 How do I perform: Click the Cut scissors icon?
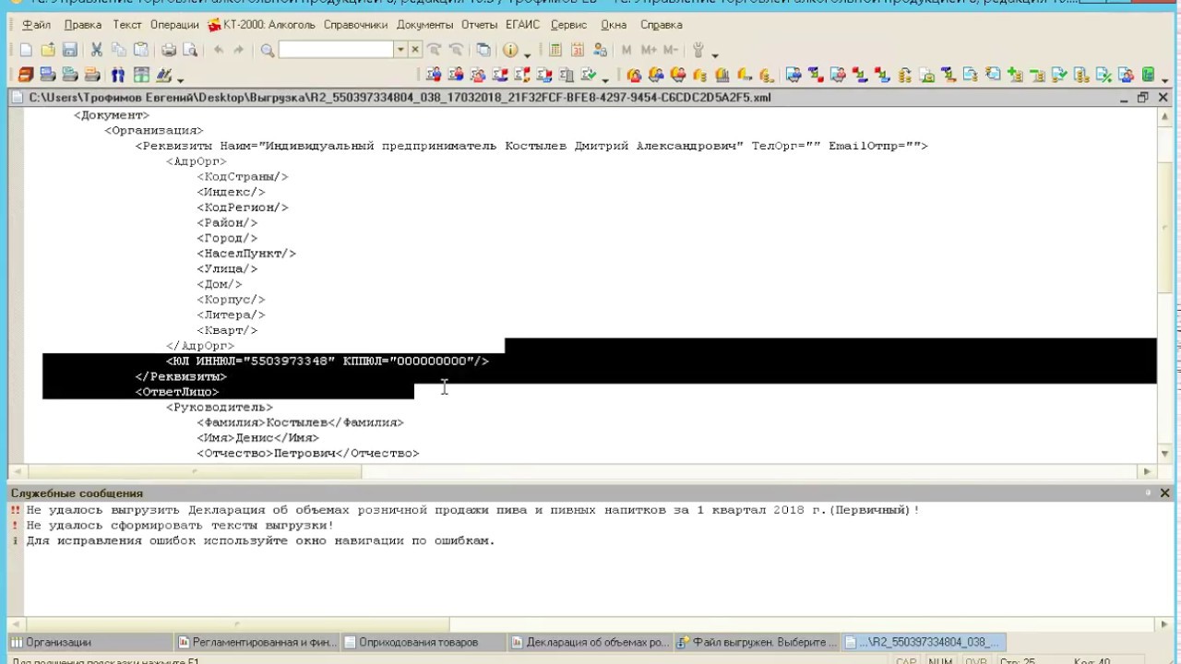coord(96,50)
